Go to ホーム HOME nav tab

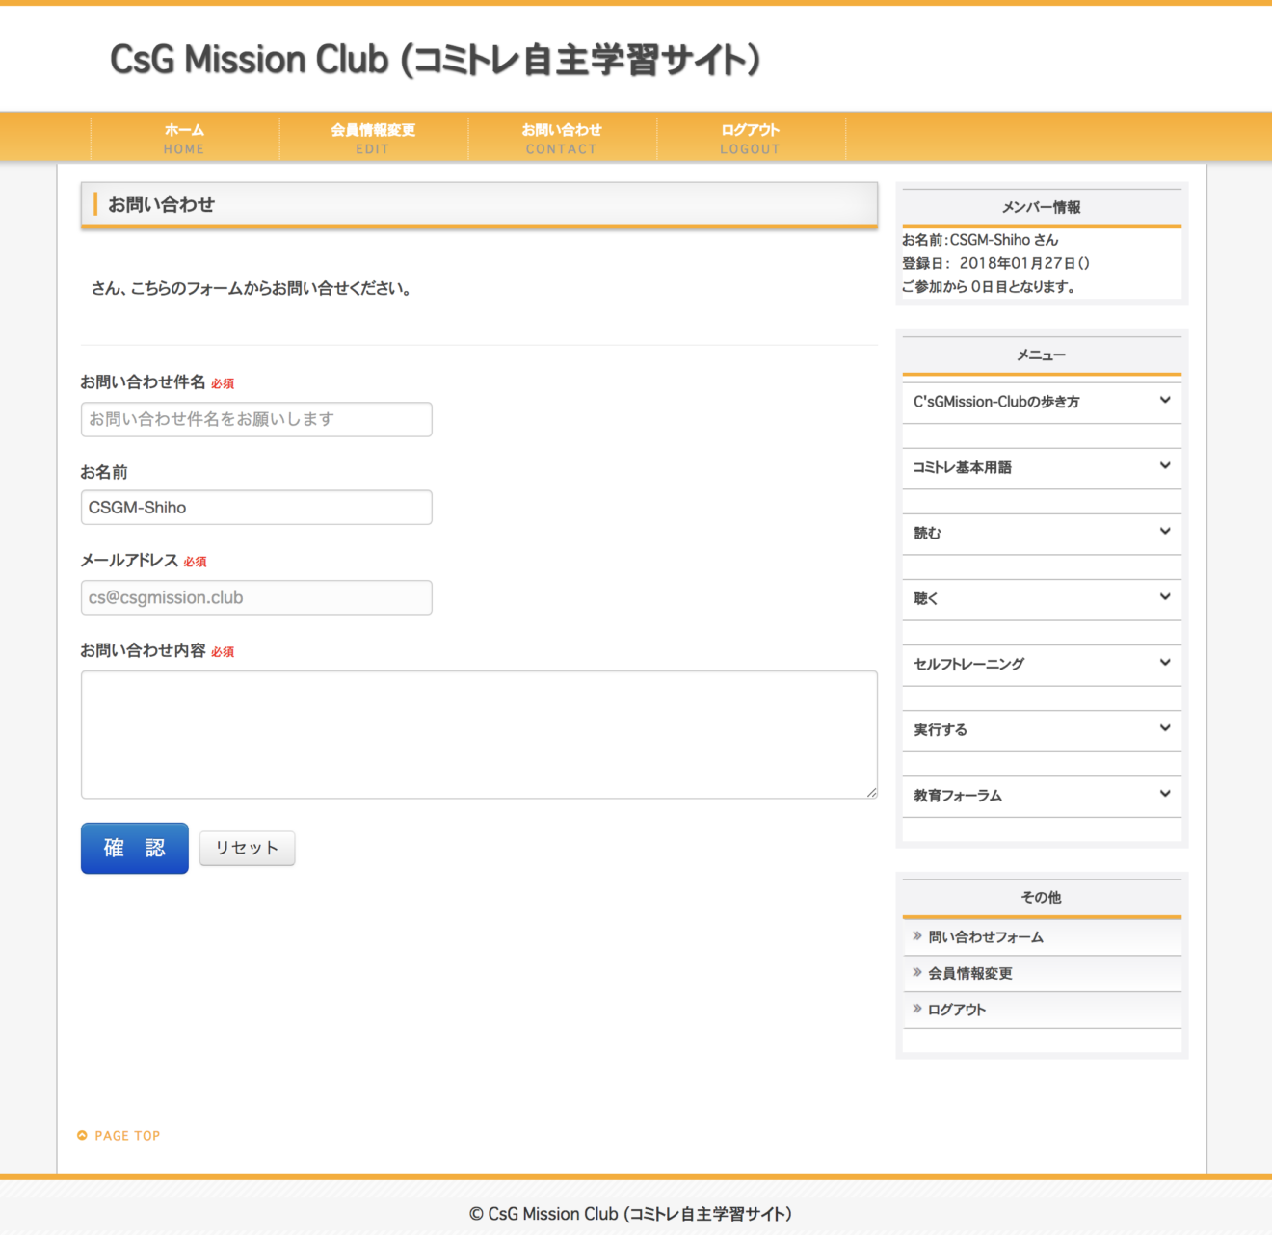coord(185,138)
